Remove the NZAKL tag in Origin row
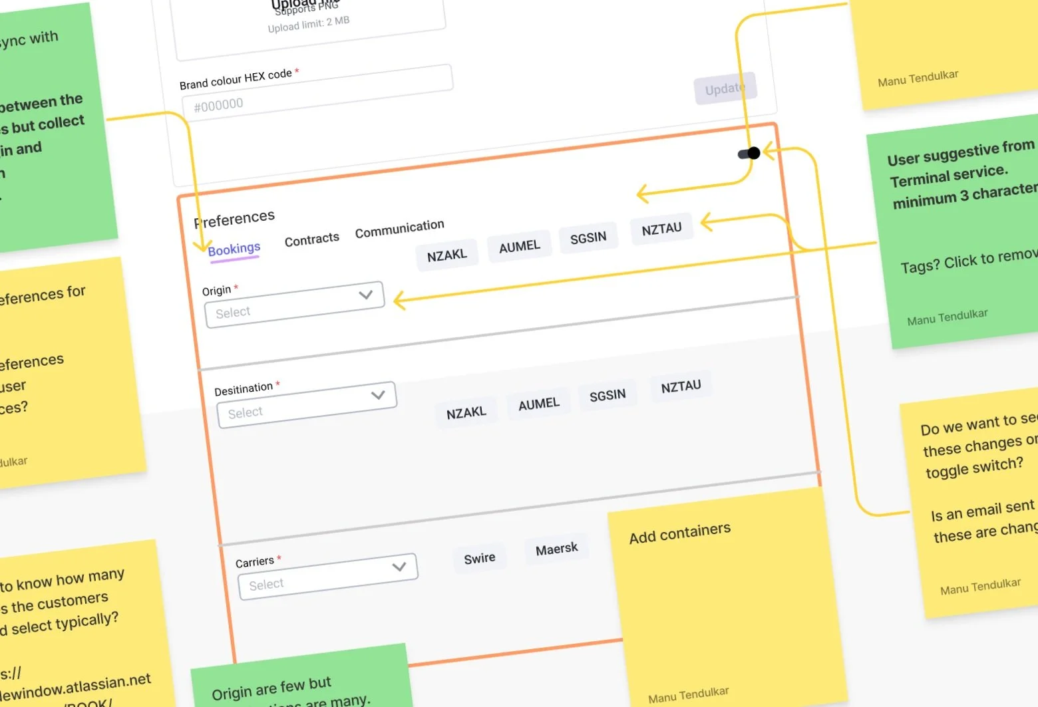Screen dimensions: 1038x707 (x=447, y=255)
